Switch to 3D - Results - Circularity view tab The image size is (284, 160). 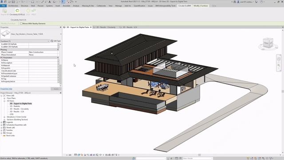coord(106,27)
